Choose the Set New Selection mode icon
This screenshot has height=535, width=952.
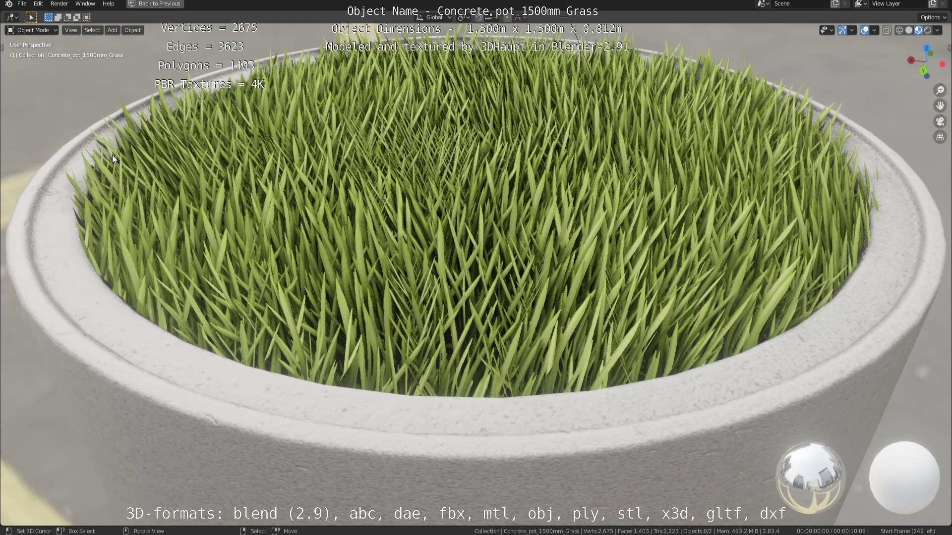coord(48,17)
